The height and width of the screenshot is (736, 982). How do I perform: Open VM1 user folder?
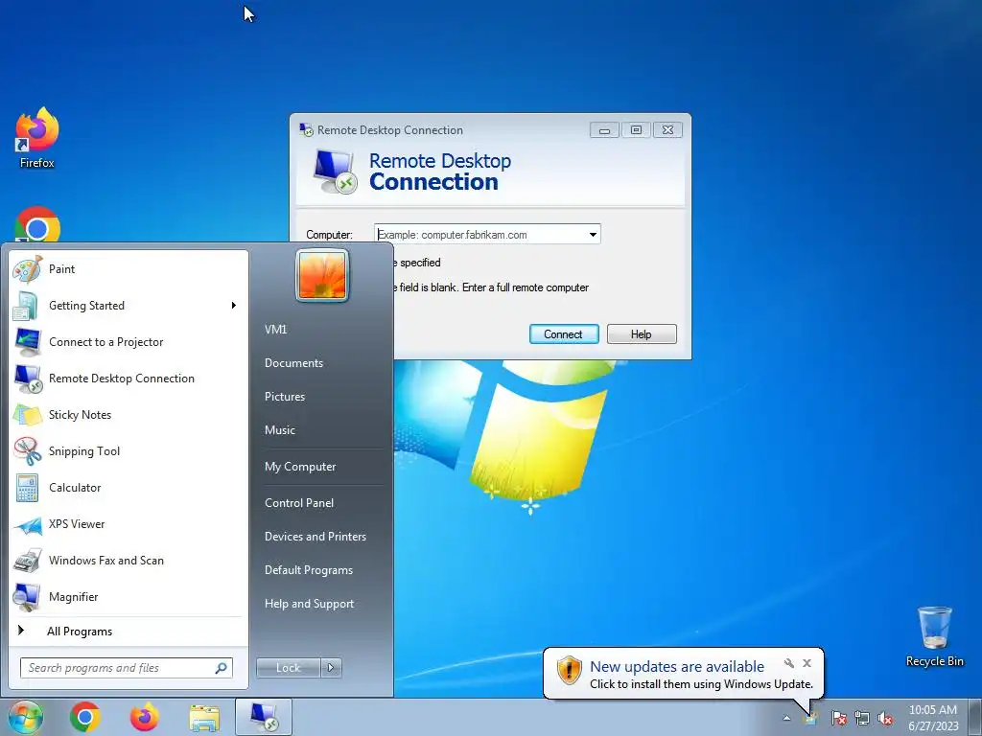275,330
